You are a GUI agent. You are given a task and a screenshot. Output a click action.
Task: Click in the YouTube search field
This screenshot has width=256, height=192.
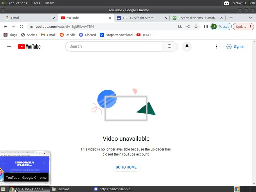tap(114, 46)
